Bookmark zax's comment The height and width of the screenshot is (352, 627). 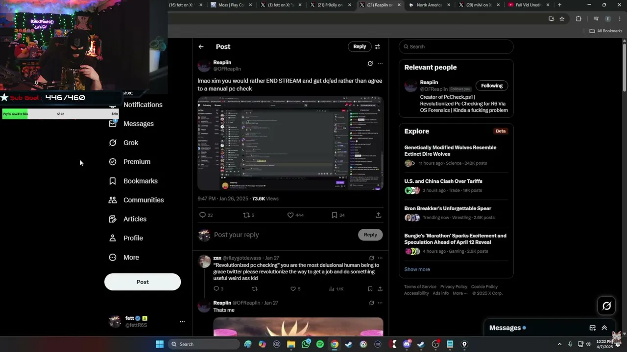(370, 289)
